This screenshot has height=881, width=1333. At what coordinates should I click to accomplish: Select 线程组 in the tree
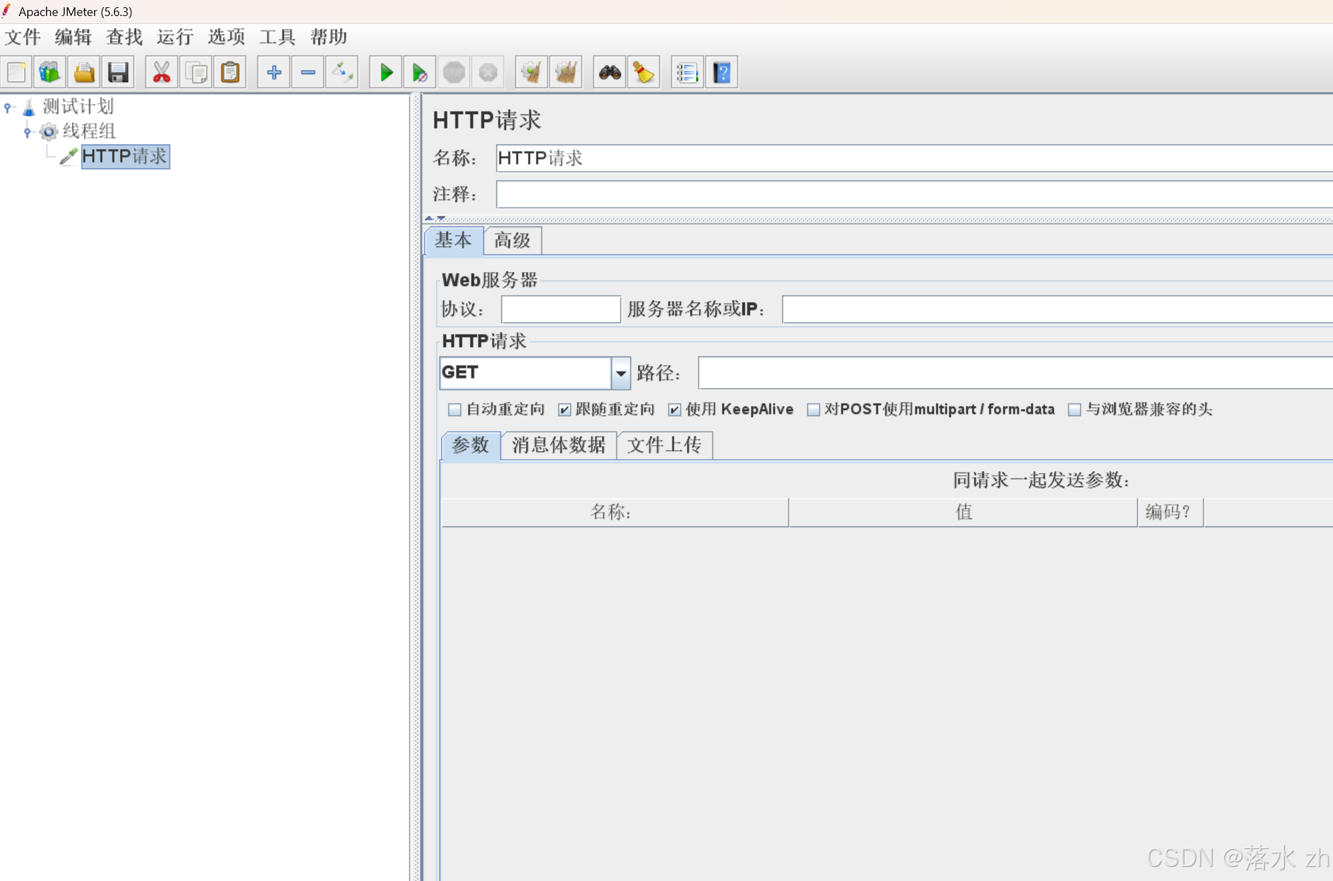89,131
